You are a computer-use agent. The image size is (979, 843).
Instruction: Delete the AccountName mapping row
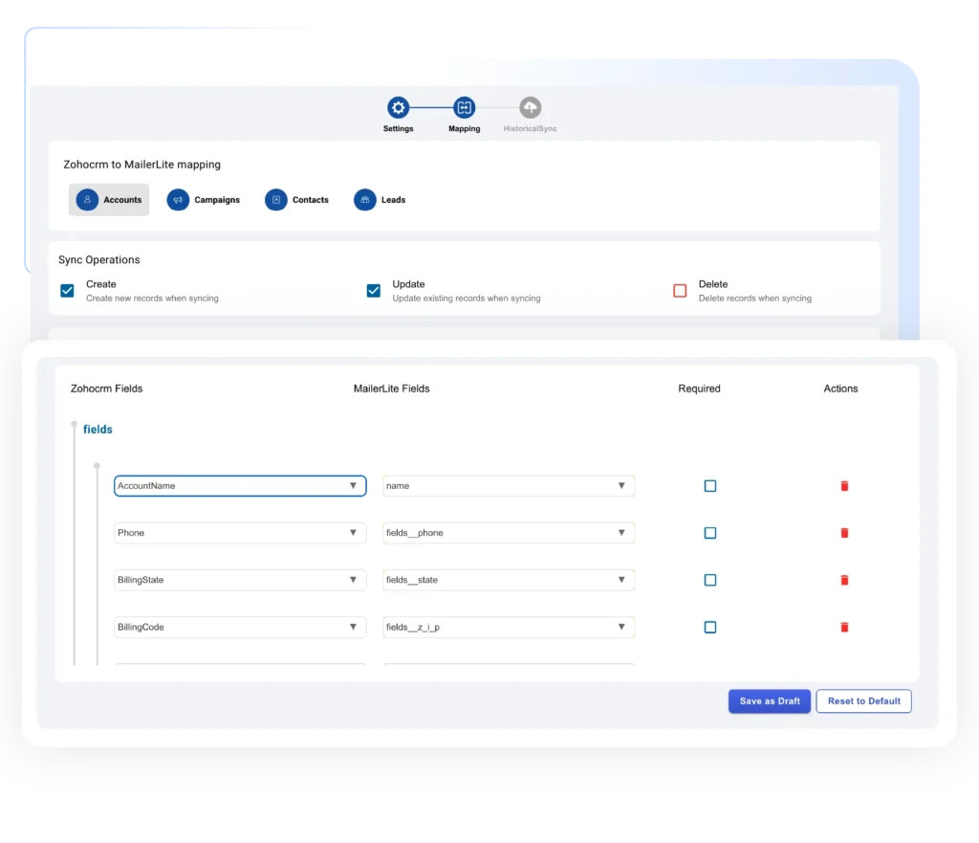[x=844, y=486]
